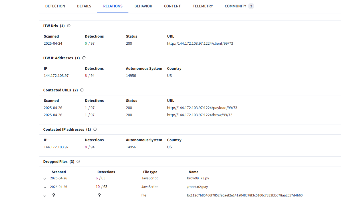
Task: Select the ITW Urls (1) section heading
Action: coord(54,26)
